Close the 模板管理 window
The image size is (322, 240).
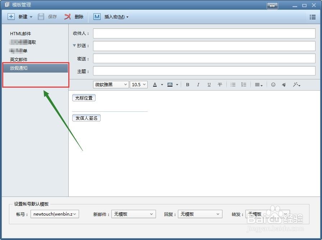click(x=314, y=5)
